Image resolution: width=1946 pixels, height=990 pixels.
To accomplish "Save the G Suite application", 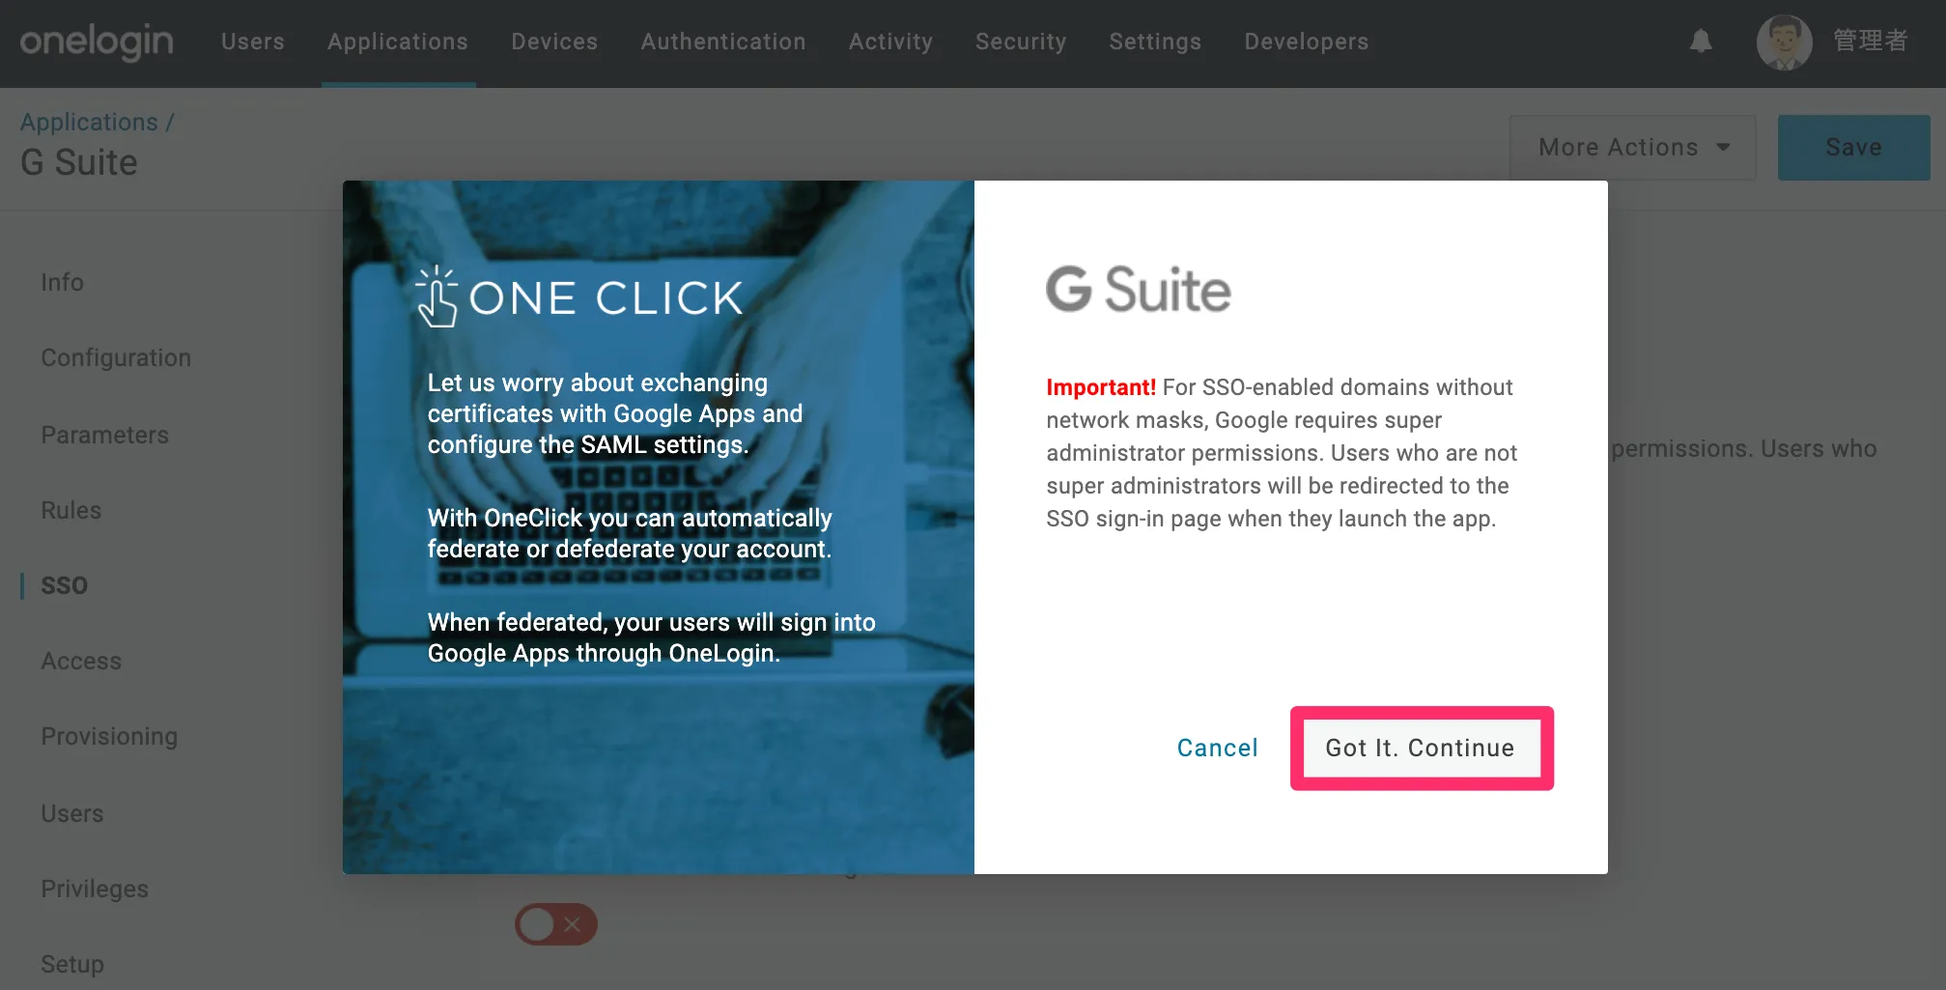I will [x=1854, y=148].
